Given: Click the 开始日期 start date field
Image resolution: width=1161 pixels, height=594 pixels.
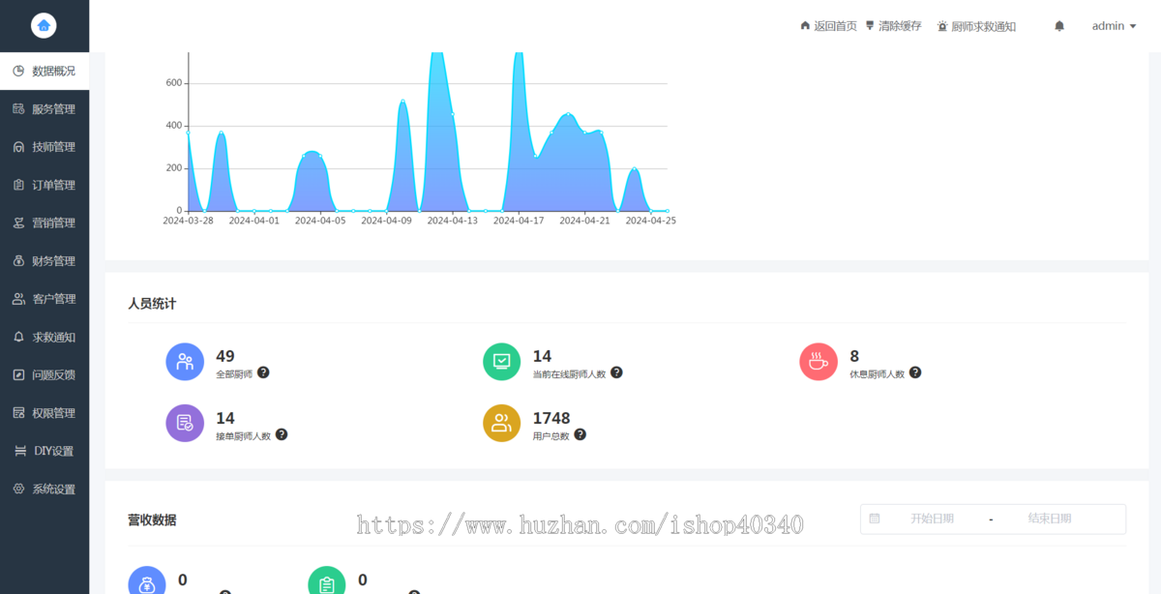Looking at the screenshot, I should coord(932,519).
